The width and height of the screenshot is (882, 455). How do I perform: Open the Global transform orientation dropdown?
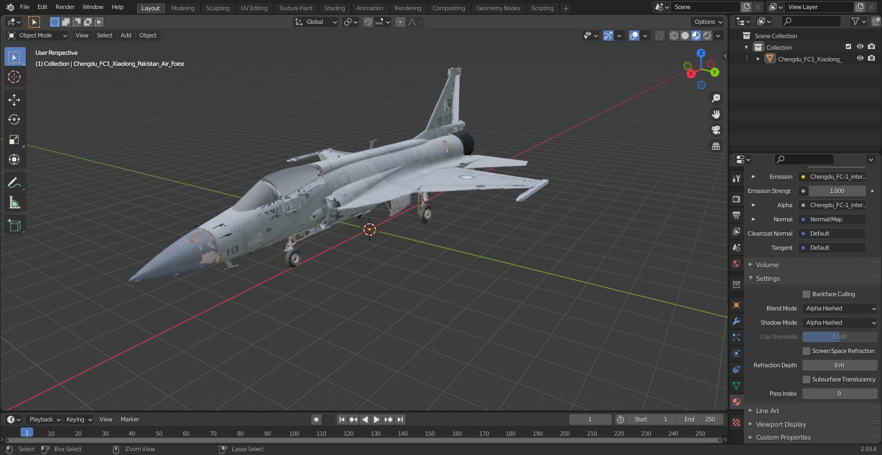316,22
